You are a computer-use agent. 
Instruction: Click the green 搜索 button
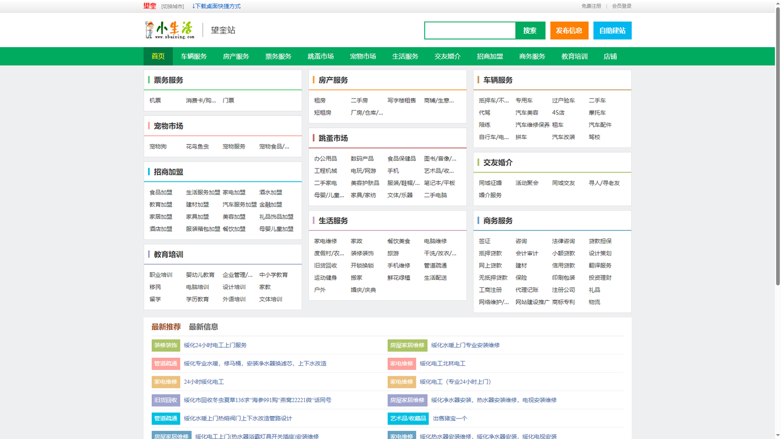point(530,30)
